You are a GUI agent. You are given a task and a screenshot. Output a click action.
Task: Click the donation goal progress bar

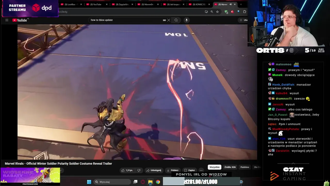coord(201,182)
